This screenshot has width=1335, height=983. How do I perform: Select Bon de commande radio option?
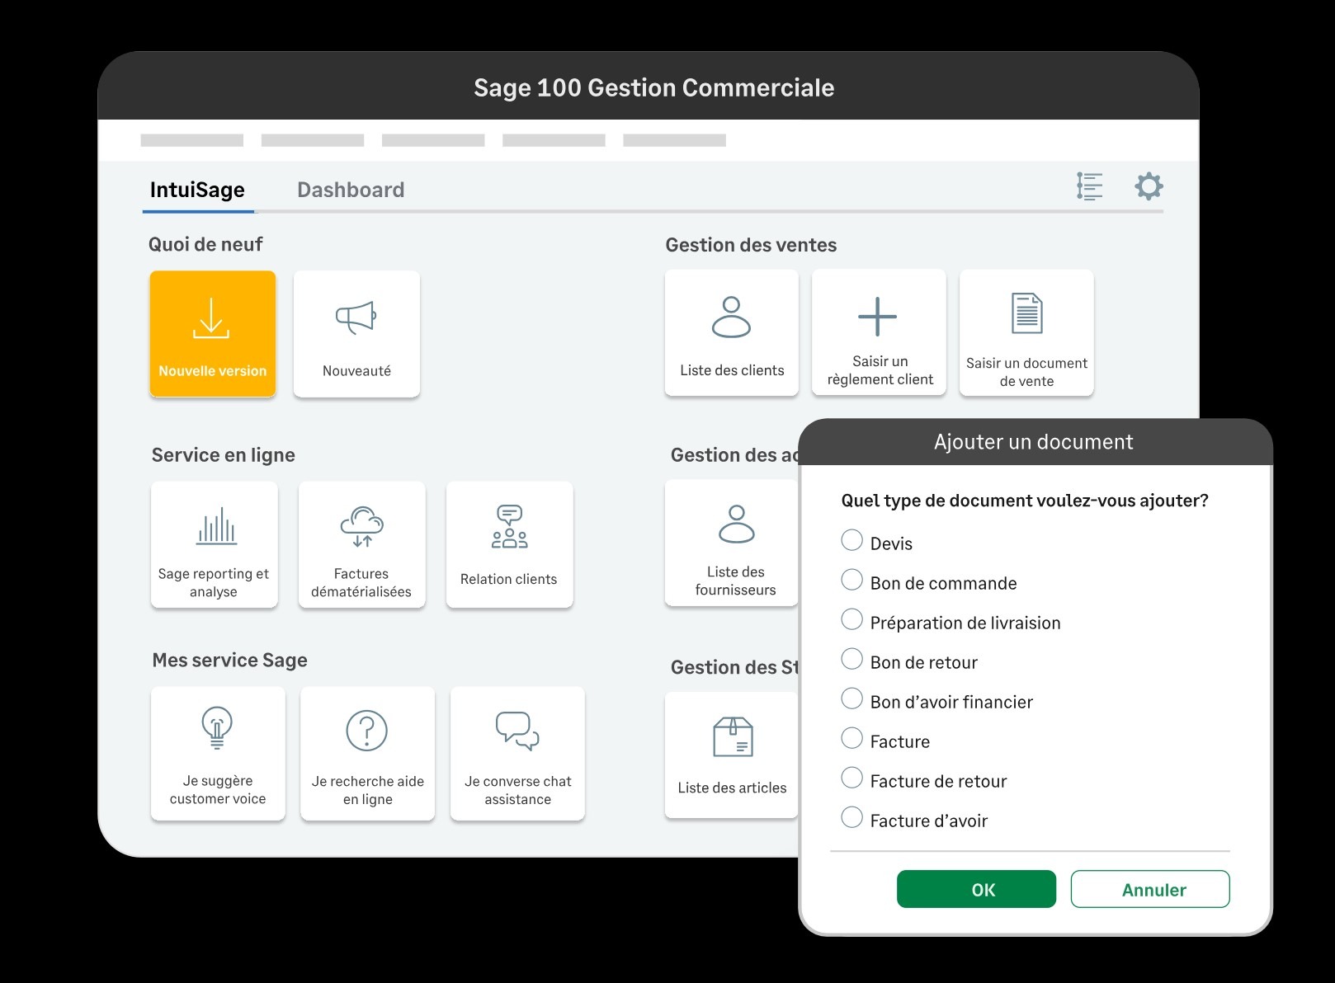tap(851, 581)
